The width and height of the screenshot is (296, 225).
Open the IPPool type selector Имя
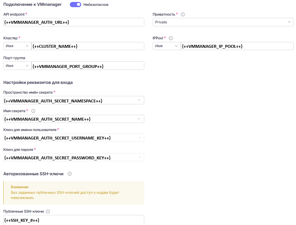(166, 46)
